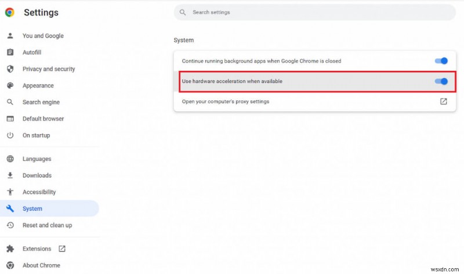Viewport: 464px width, 274px height.
Task: Open On startup settings
Action: (36, 135)
